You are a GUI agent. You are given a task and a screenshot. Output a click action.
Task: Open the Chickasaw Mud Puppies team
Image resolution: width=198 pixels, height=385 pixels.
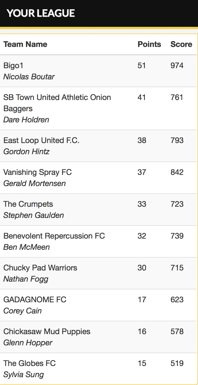coord(47,331)
